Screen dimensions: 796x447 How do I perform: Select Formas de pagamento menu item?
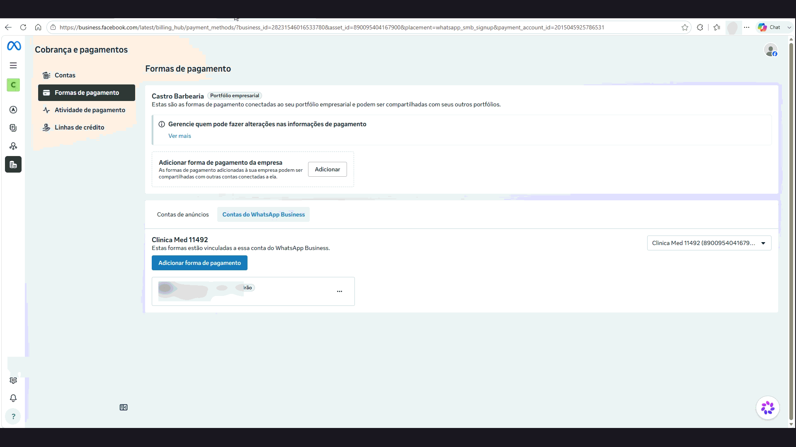click(87, 93)
